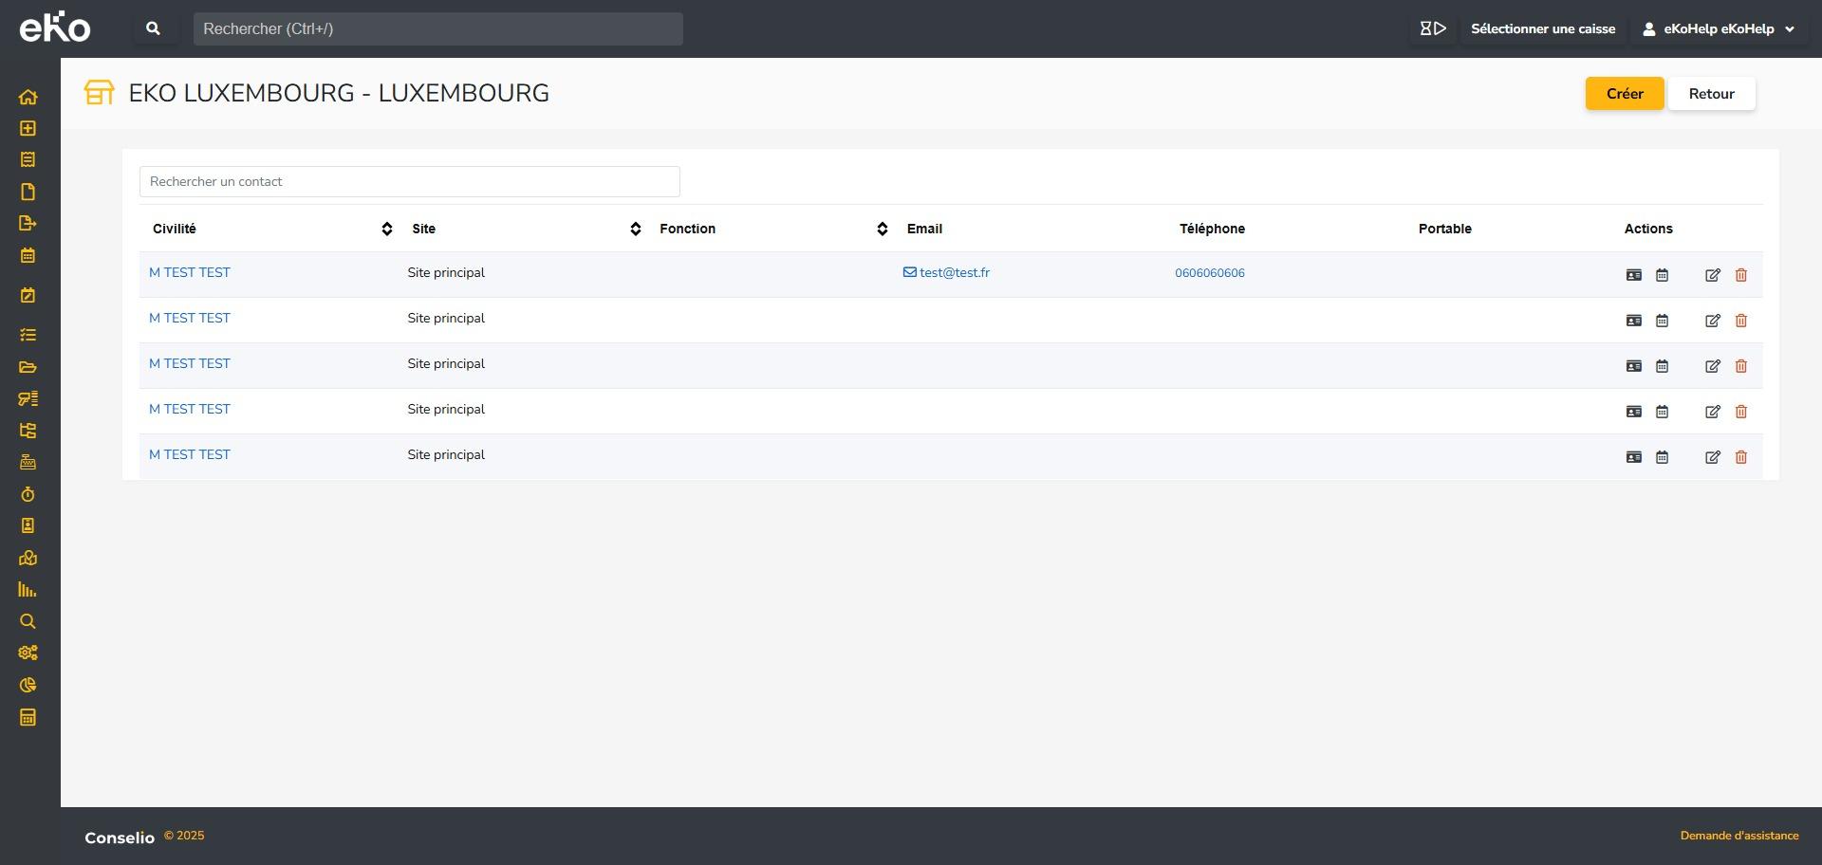The width and height of the screenshot is (1822, 865).
Task: Open the test@test.fr email link
Action: [x=953, y=273]
